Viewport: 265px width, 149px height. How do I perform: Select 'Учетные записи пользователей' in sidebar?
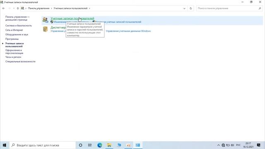tap(14, 45)
